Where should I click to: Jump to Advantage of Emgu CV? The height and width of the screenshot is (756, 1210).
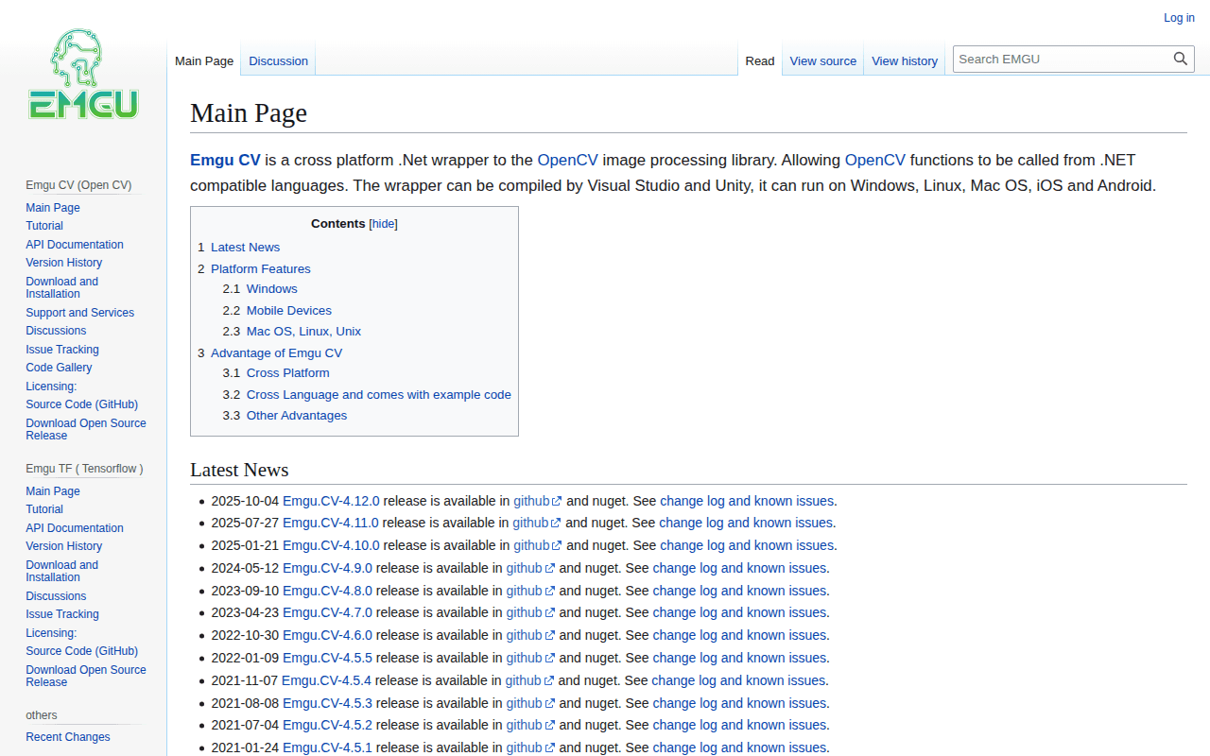click(x=276, y=353)
